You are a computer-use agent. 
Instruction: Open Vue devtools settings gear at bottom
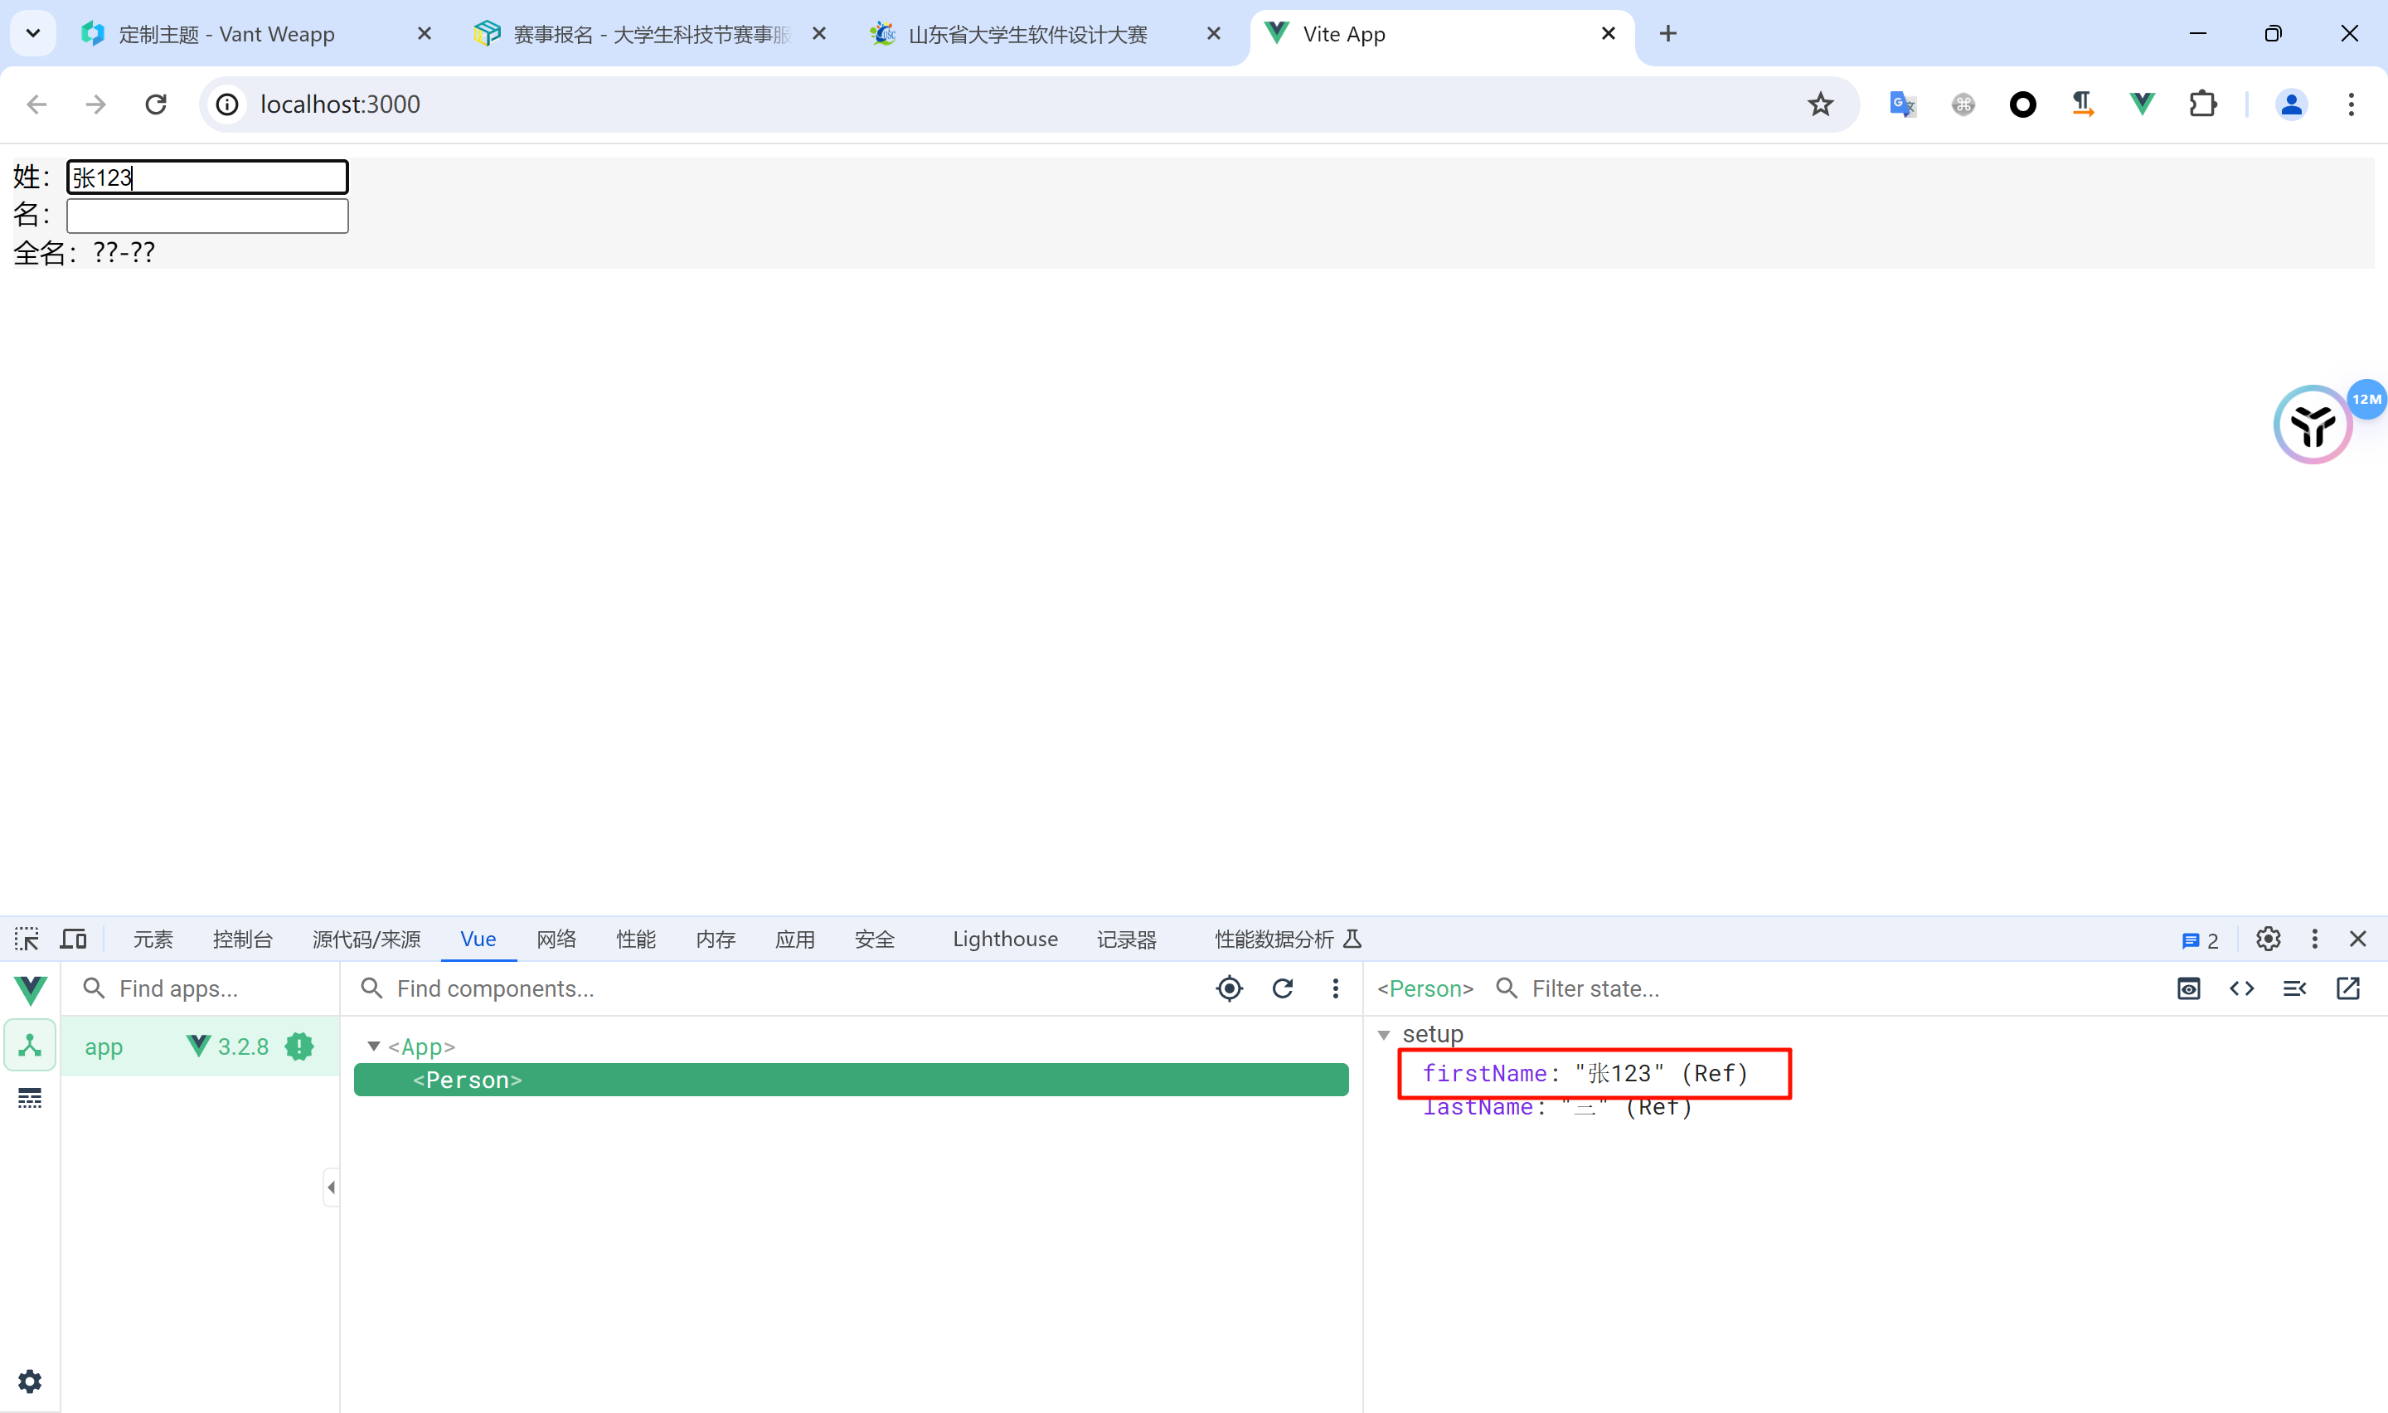(x=30, y=1381)
